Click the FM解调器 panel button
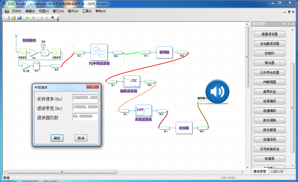The image size is (298, 182). click(x=269, y=82)
